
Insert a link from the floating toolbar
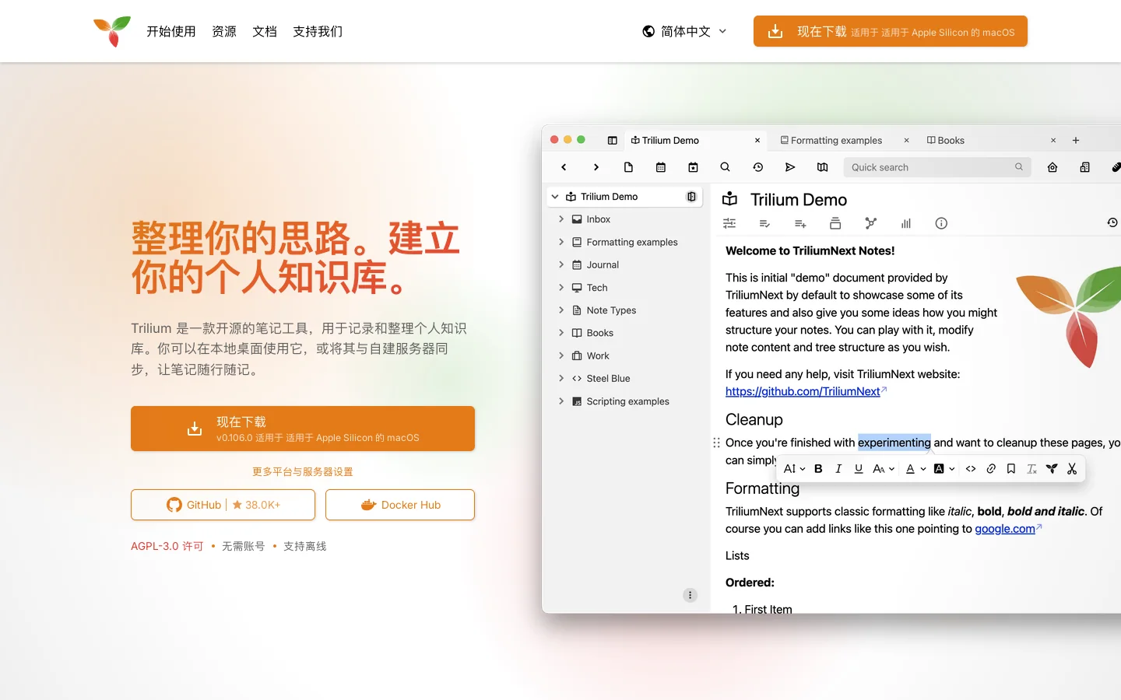click(991, 469)
